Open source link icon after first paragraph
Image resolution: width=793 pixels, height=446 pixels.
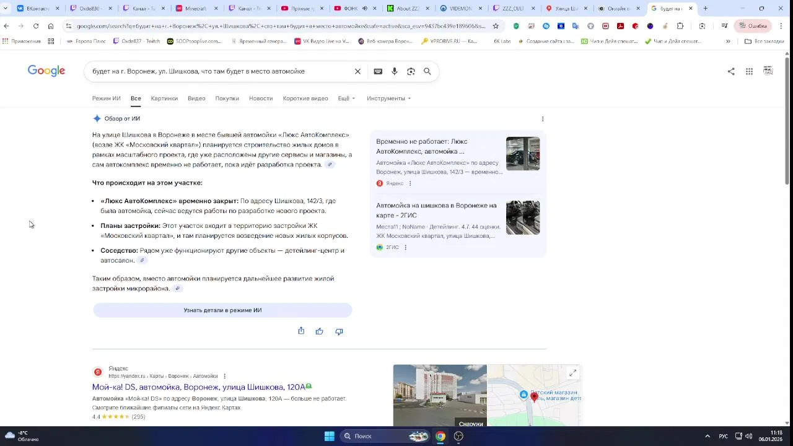[x=330, y=165]
